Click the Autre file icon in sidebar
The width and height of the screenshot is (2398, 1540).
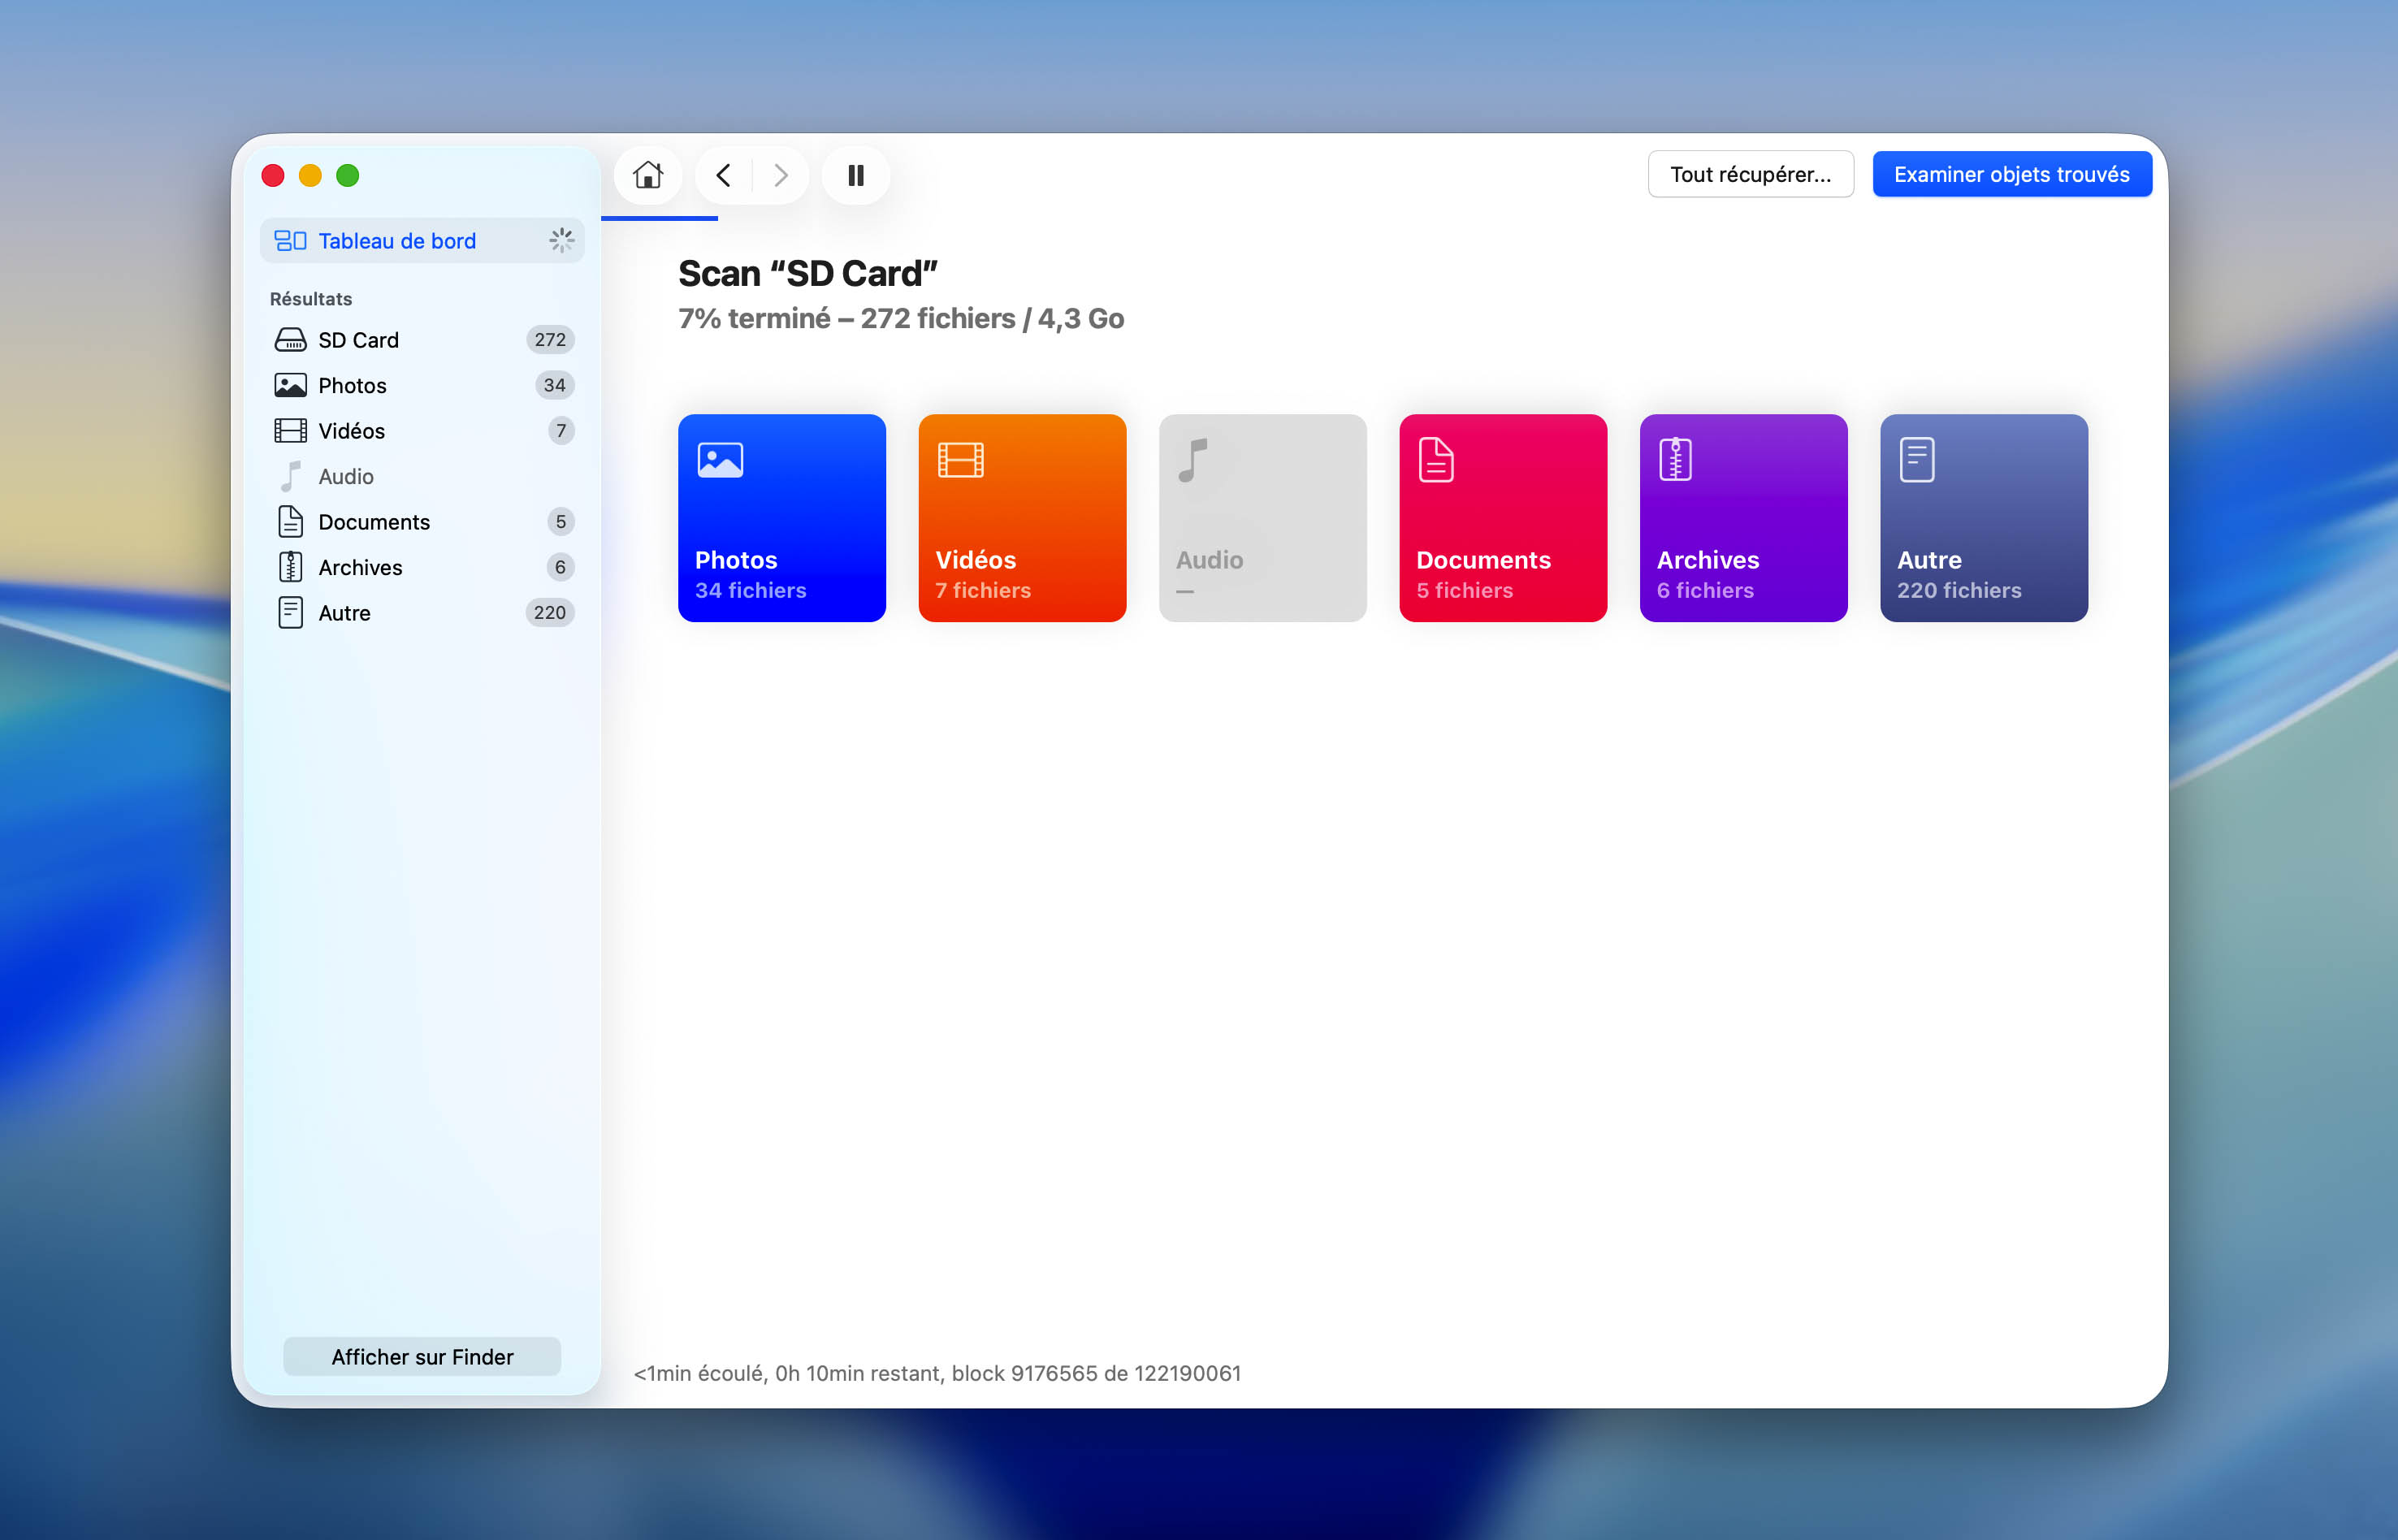point(290,613)
